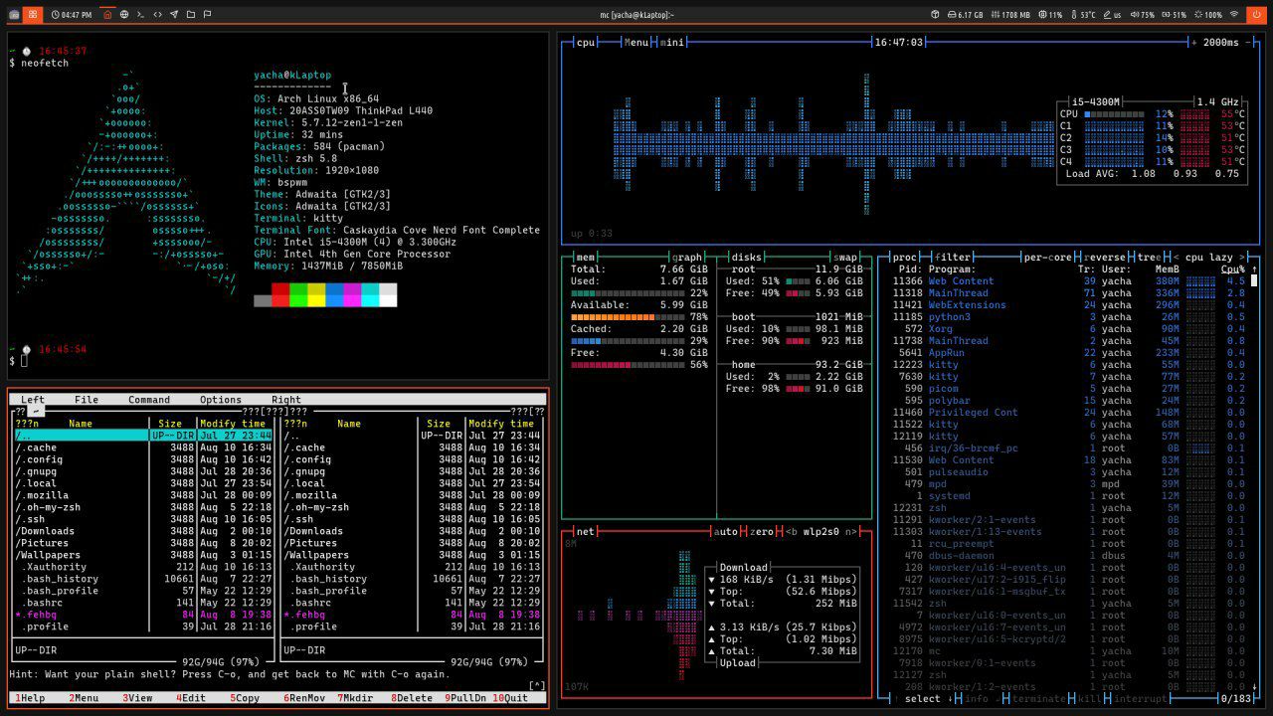The image size is (1273, 716).
Task: Click the red swatch in neofetch palette
Action: [x=280, y=294]
